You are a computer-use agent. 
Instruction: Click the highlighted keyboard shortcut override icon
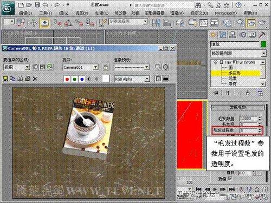[44, 23]
